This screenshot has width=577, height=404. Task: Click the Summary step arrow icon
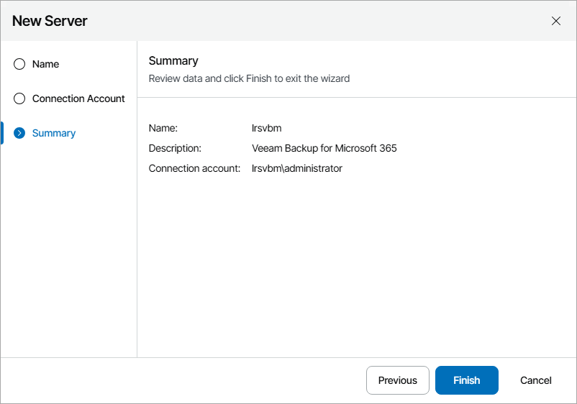(19, 133)
